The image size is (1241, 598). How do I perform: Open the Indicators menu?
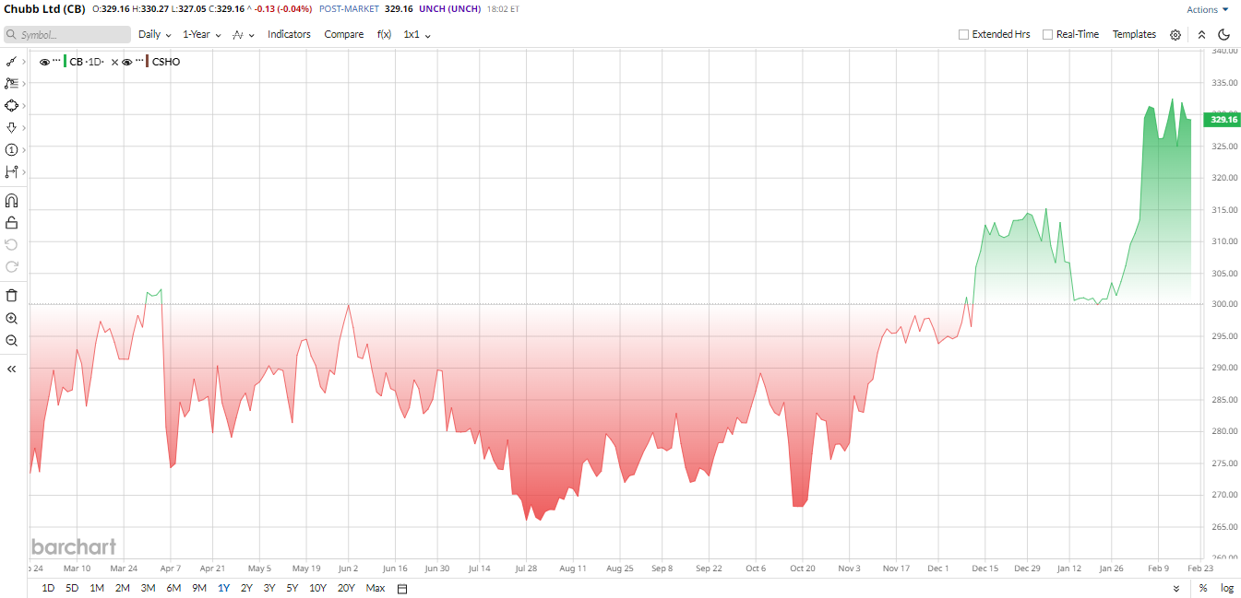(x=289, y=34)
